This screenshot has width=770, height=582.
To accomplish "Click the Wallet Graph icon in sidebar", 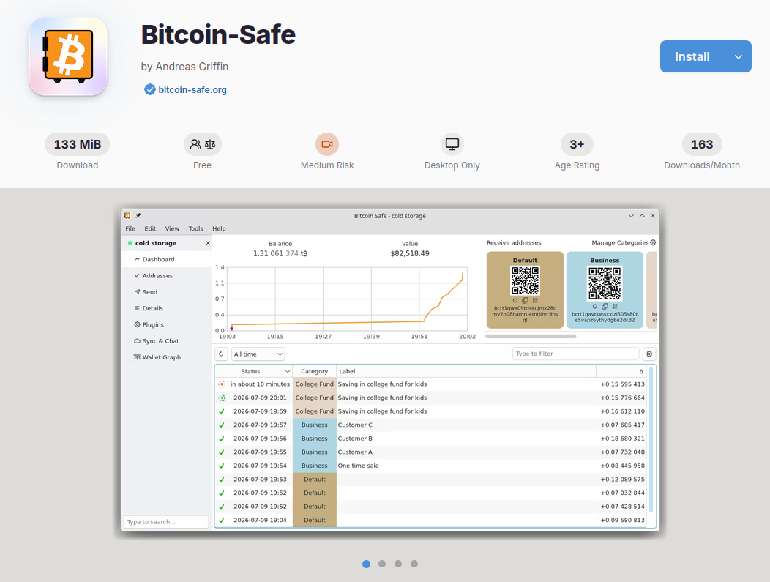I will click(x=137, y=357).
